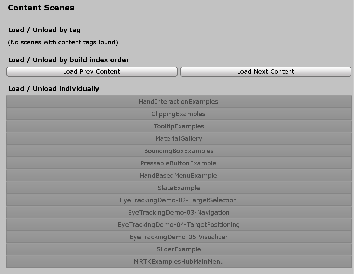Click the no content tags found message
Image resolution: width=354 pixels, height=274 pixels.
click(63, 42)
